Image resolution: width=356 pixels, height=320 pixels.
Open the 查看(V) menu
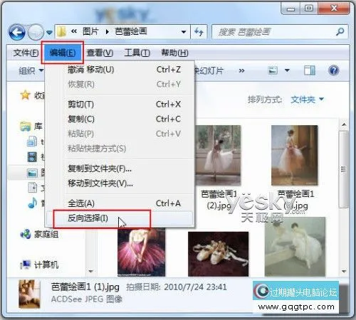(100, 53)
